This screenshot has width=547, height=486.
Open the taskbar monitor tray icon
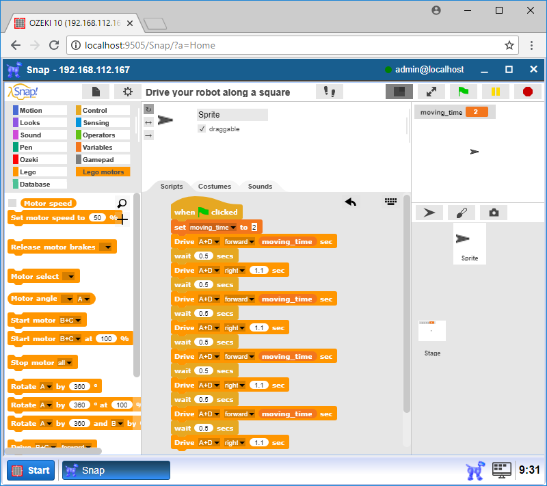tap(502, 470)
